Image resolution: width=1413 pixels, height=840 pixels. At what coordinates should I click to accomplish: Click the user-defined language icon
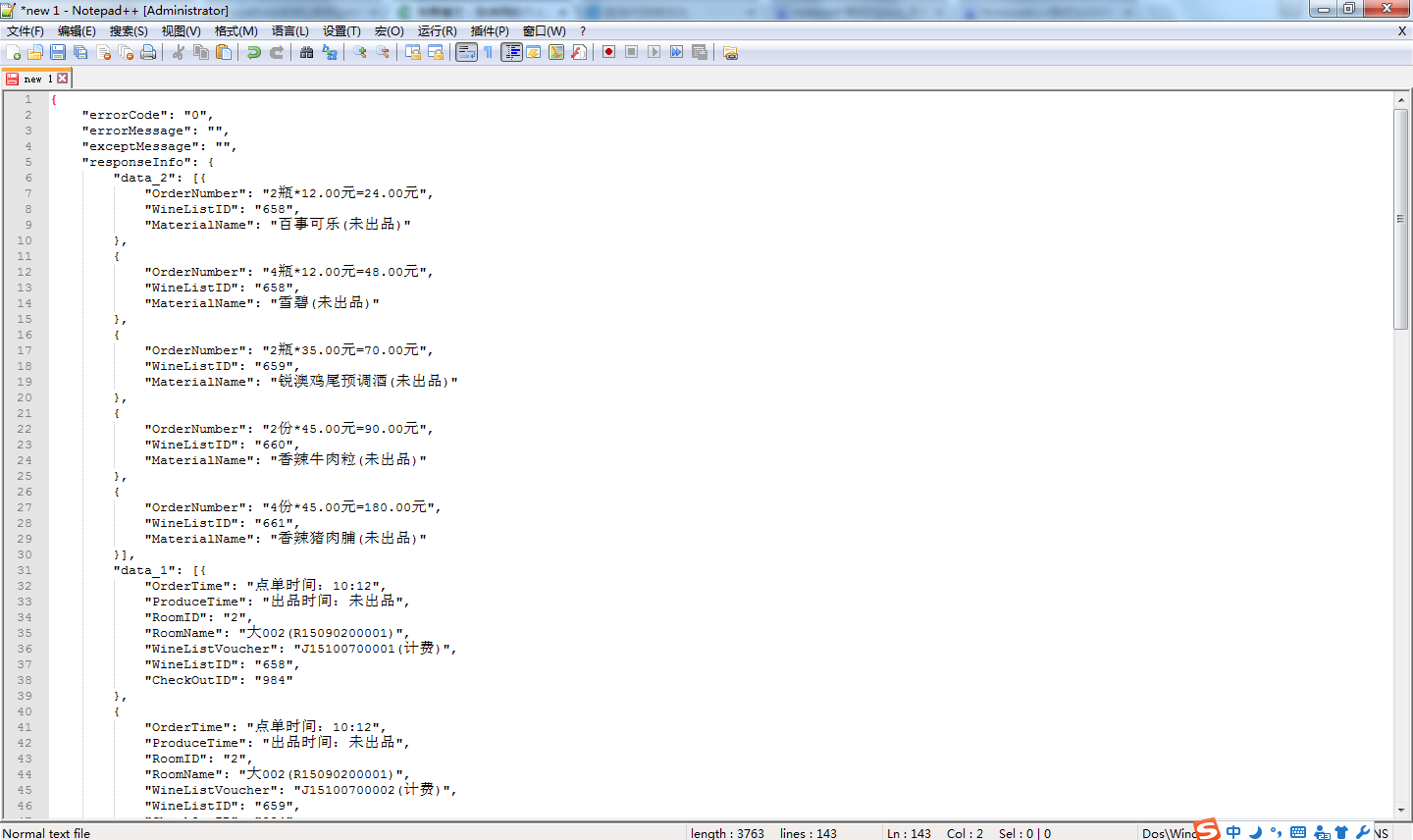(x=534, y=52)
